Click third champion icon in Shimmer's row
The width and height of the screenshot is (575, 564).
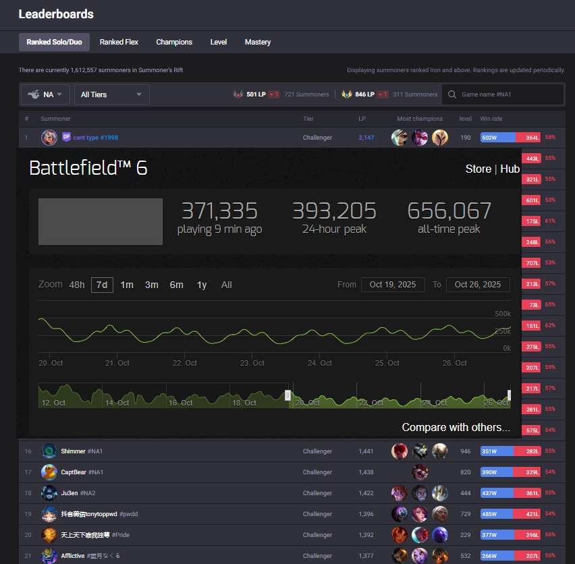439,451
